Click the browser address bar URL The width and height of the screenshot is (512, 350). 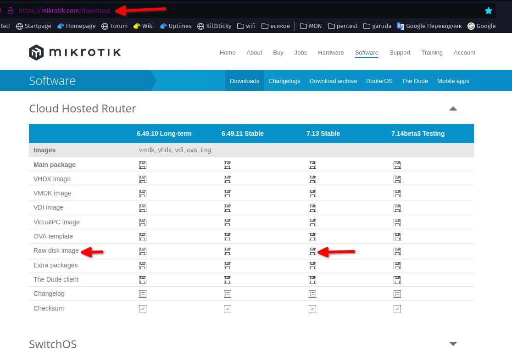(x=64, y=10)
